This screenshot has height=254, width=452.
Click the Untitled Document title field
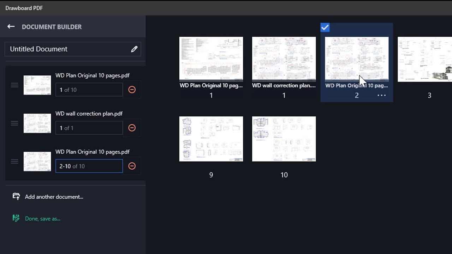tap(73, 49)
